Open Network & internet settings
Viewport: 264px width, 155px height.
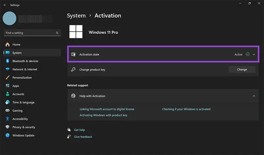click(x=32, y=69)
